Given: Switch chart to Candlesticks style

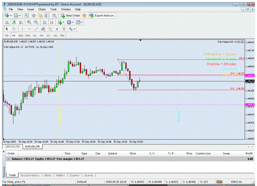Looking at the screenshot, I should click(14, 22).
